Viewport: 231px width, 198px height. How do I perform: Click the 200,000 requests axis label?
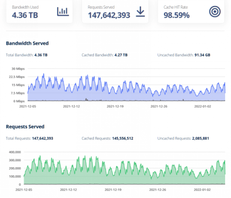15,168
